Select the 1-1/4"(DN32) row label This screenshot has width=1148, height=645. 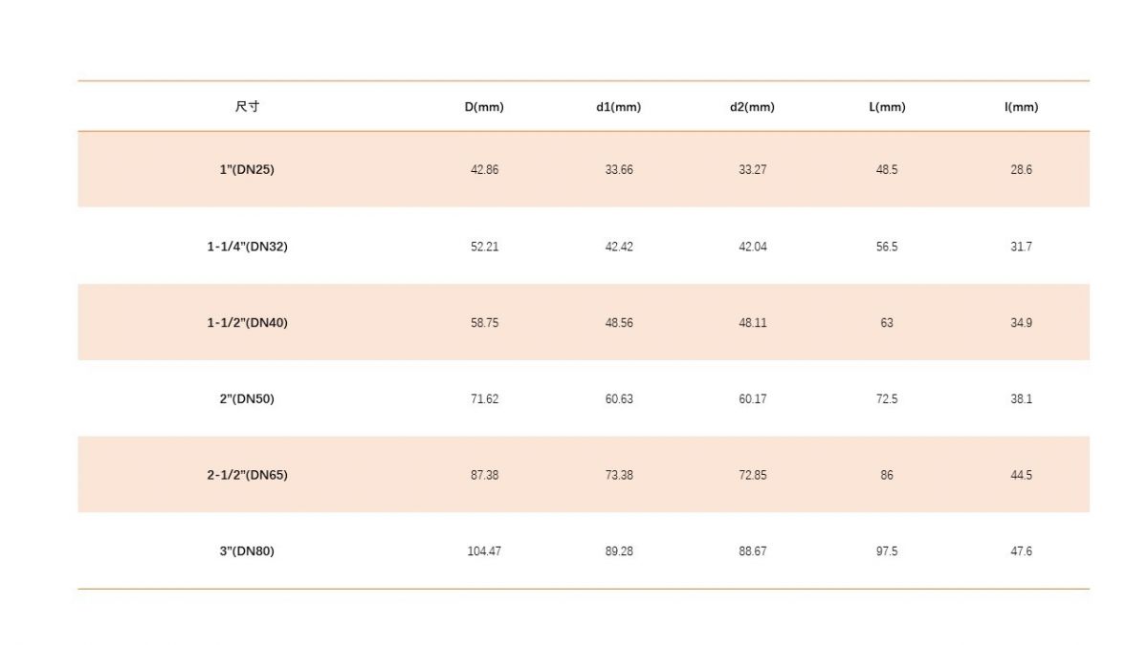(x=247, y=247)
